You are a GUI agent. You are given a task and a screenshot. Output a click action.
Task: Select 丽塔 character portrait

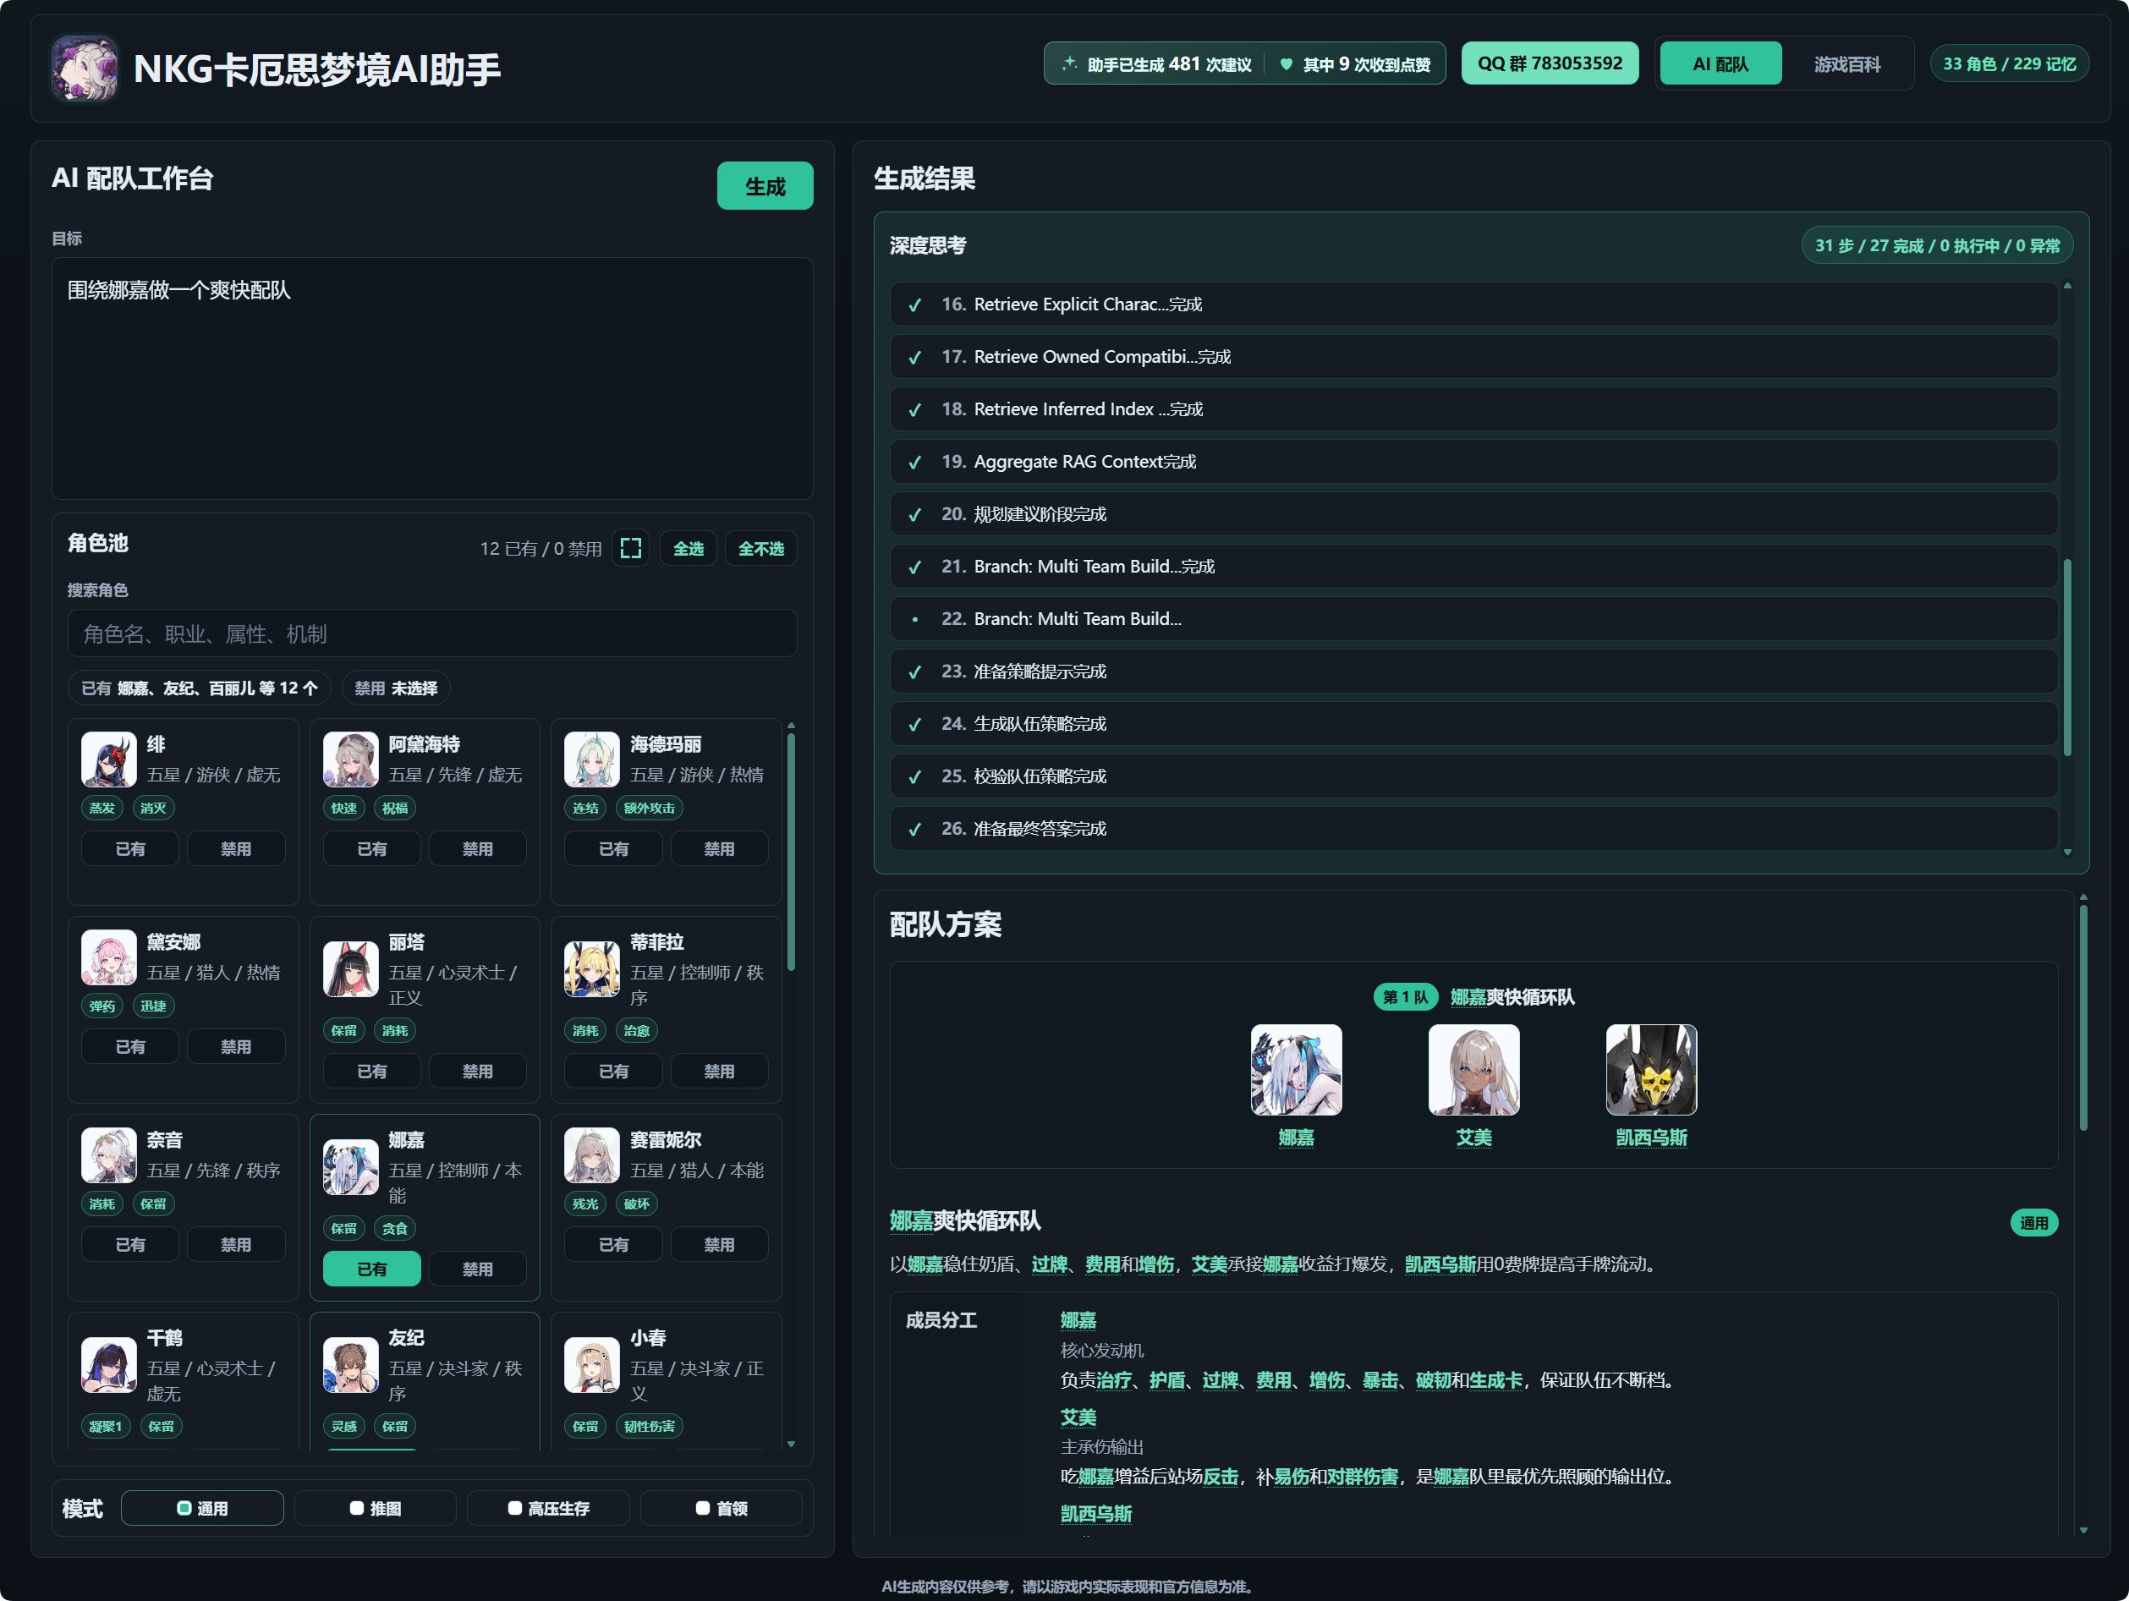click(x=350, y=969)
